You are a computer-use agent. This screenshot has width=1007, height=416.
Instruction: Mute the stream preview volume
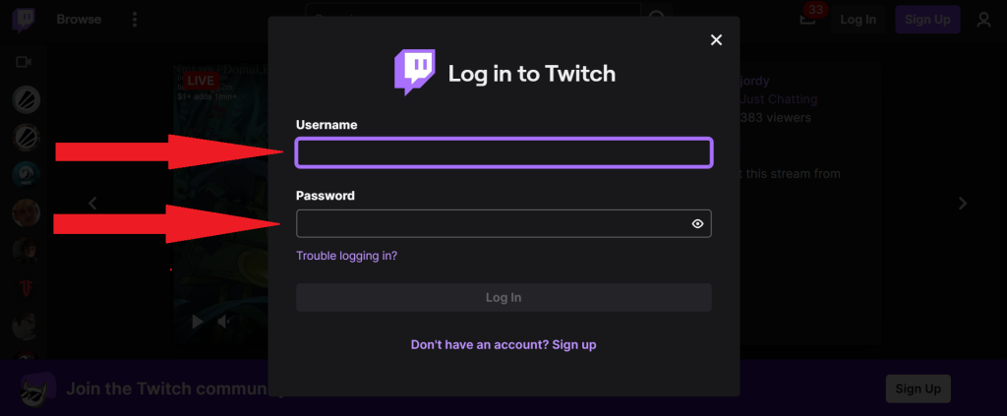225,321
